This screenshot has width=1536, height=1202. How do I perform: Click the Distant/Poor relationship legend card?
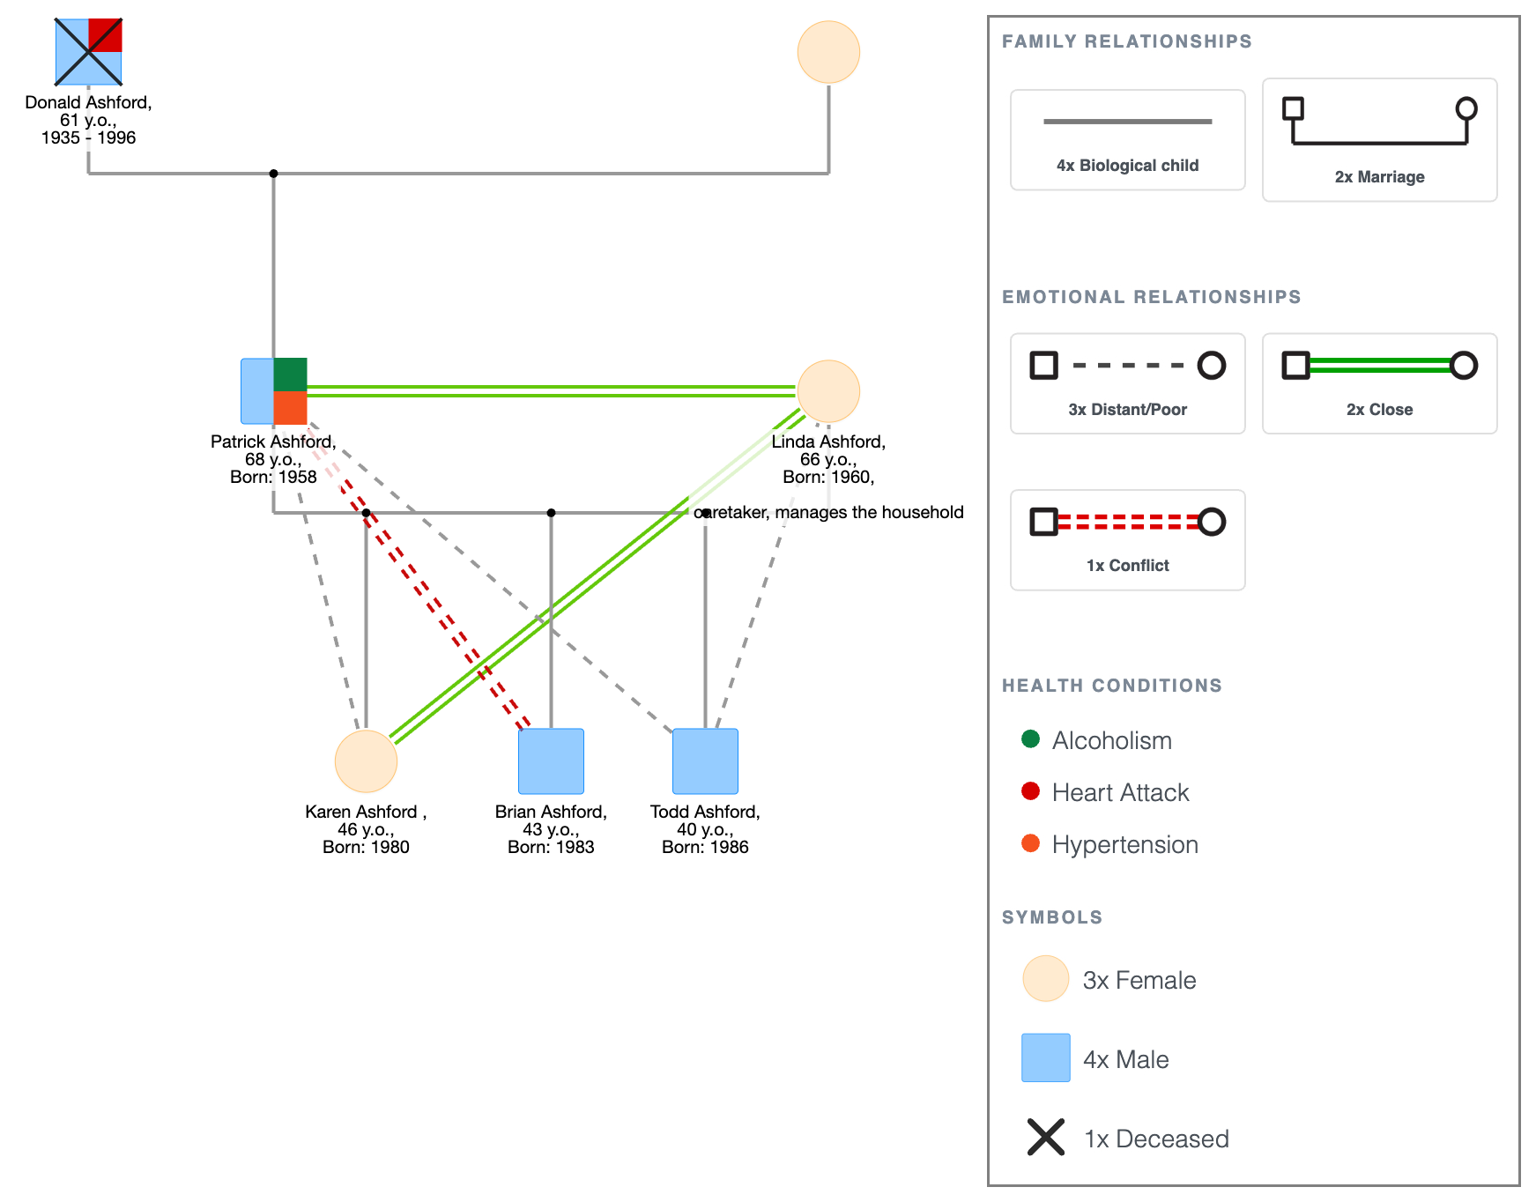(x=1128, y=383)
